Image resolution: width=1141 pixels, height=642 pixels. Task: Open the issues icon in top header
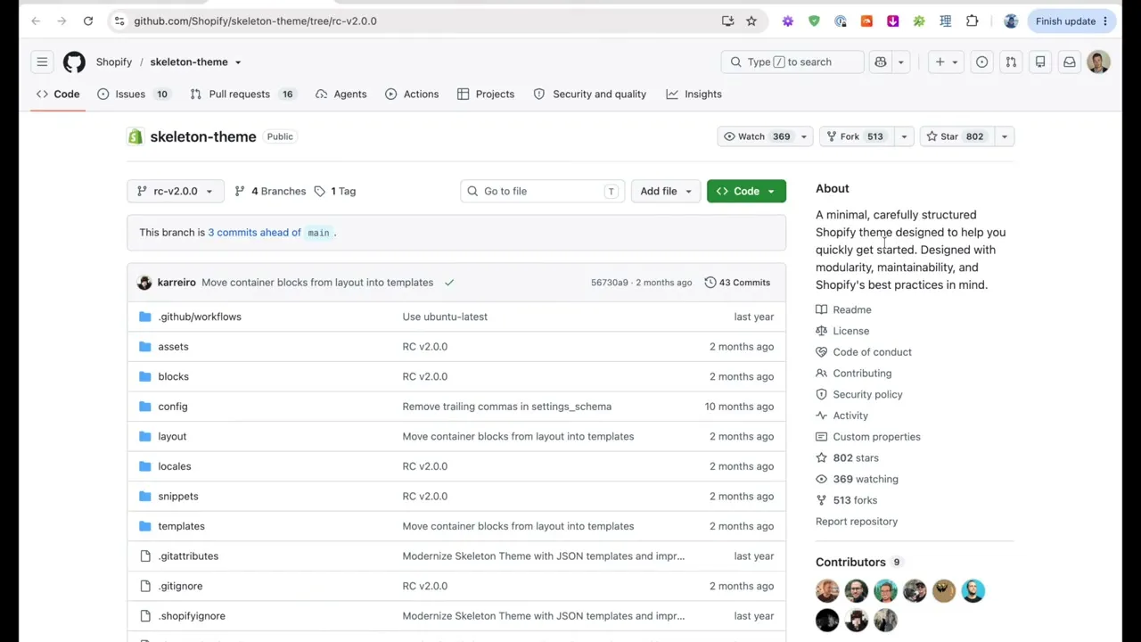click(981, 62)
